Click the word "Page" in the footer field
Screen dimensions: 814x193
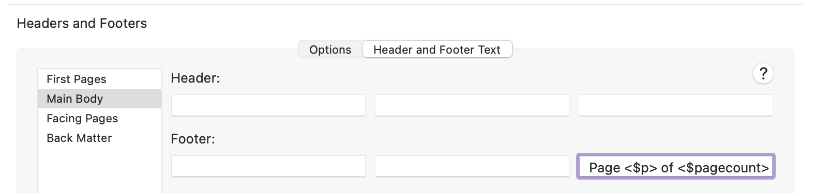[x=605, y=168]
